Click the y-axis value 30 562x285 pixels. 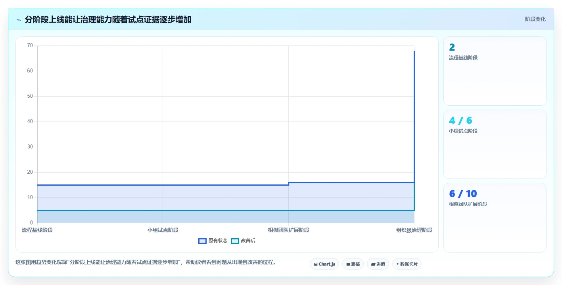30,147
